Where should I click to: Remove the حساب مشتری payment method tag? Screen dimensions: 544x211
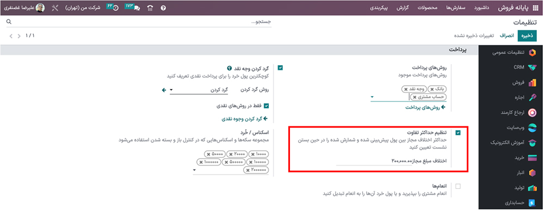pyautogui.click(x=415, y=97)
